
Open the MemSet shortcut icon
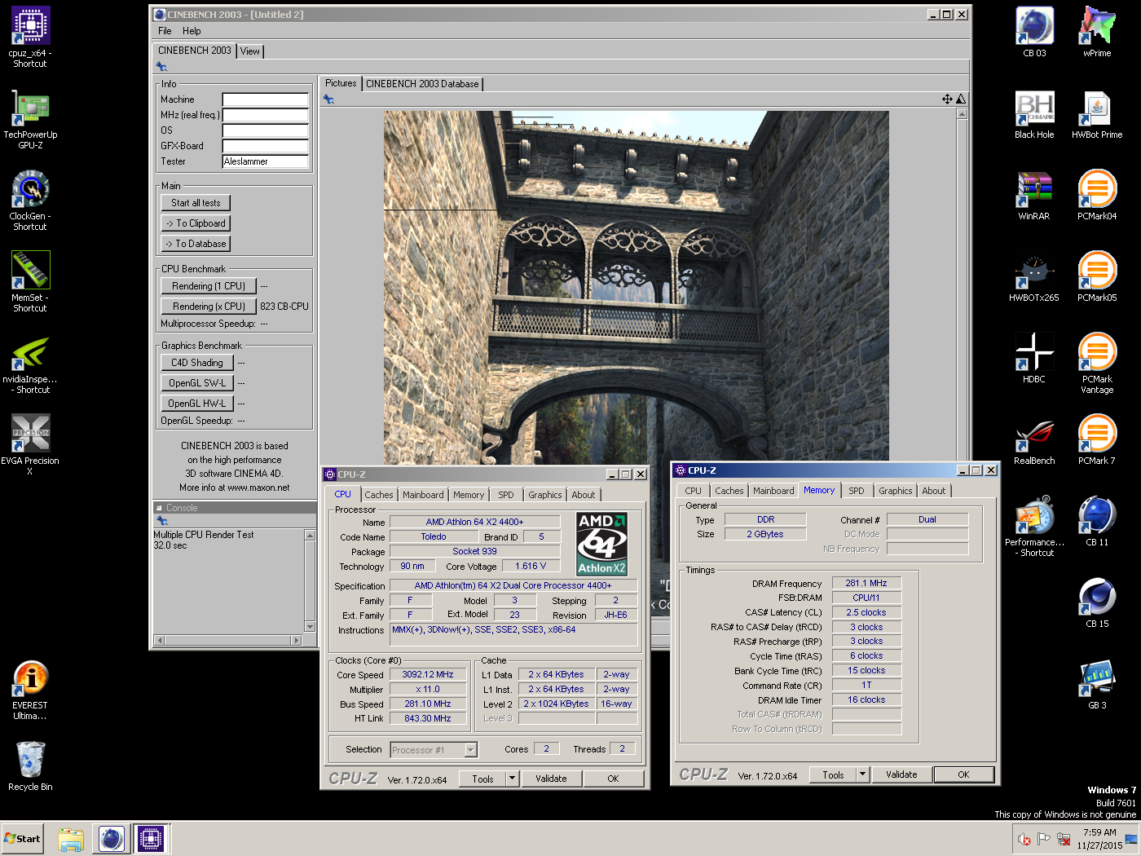click(30, 281)
